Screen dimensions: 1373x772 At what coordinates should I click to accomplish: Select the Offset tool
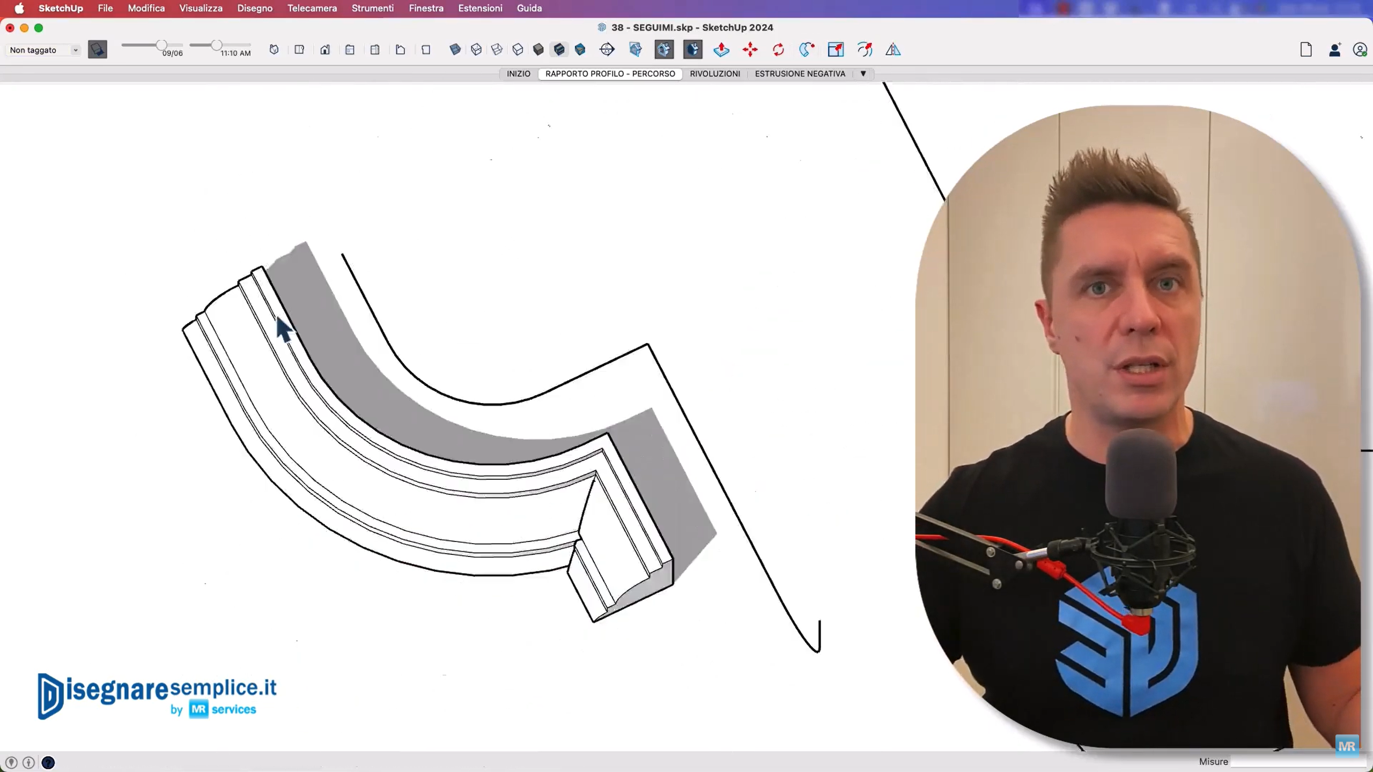click(865, 50)
